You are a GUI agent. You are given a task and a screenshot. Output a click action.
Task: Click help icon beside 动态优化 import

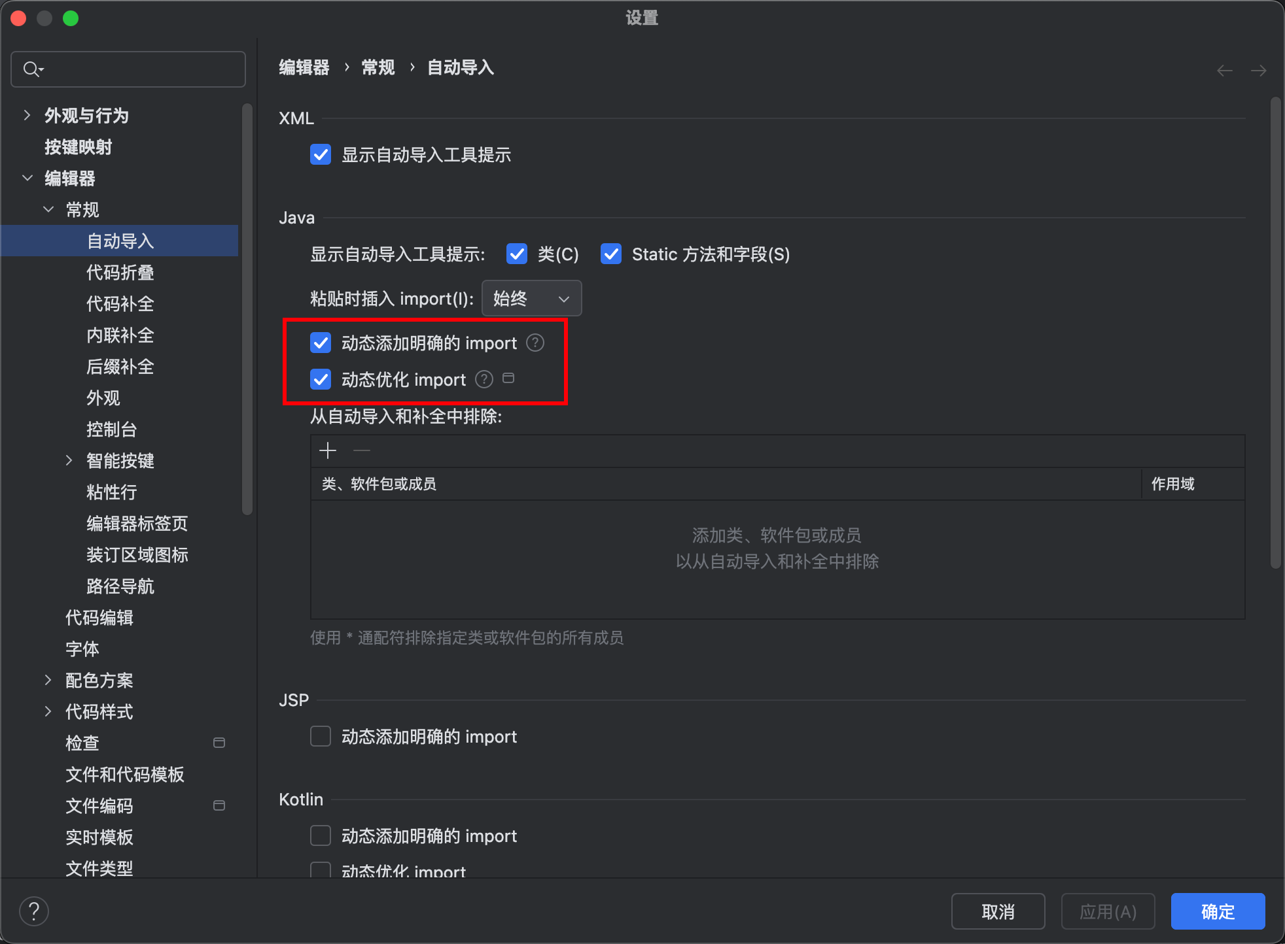tap(484, 379)
